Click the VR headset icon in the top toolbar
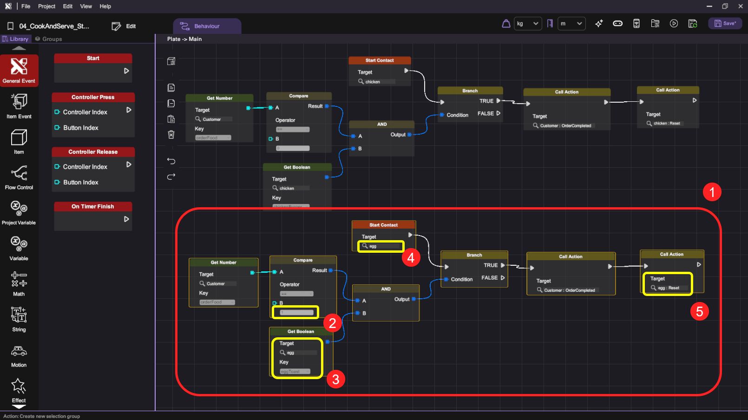This screenshot has height=420, width=748. click(617, 24)
